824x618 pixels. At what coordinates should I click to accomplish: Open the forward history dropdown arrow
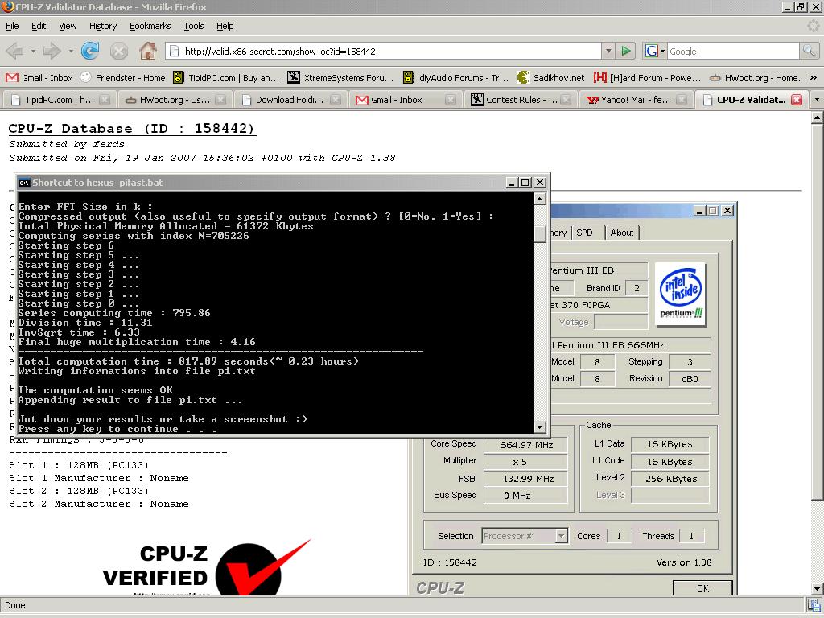point(71,51)
